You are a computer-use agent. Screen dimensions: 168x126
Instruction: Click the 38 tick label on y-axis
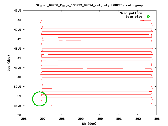point(19,115)
